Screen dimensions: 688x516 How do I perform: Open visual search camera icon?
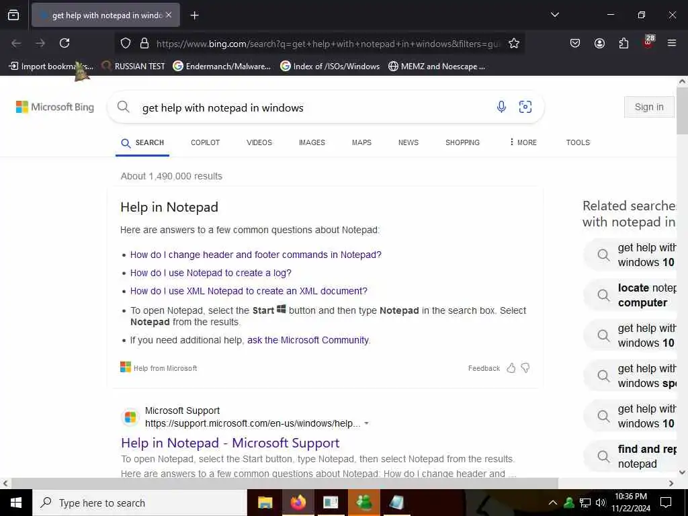525,107
